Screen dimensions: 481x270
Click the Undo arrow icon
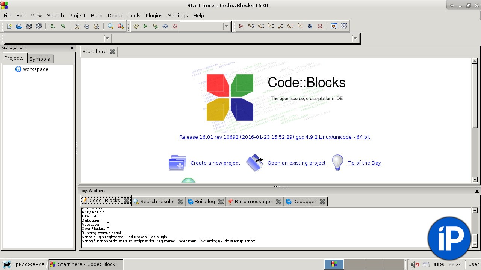53,26
